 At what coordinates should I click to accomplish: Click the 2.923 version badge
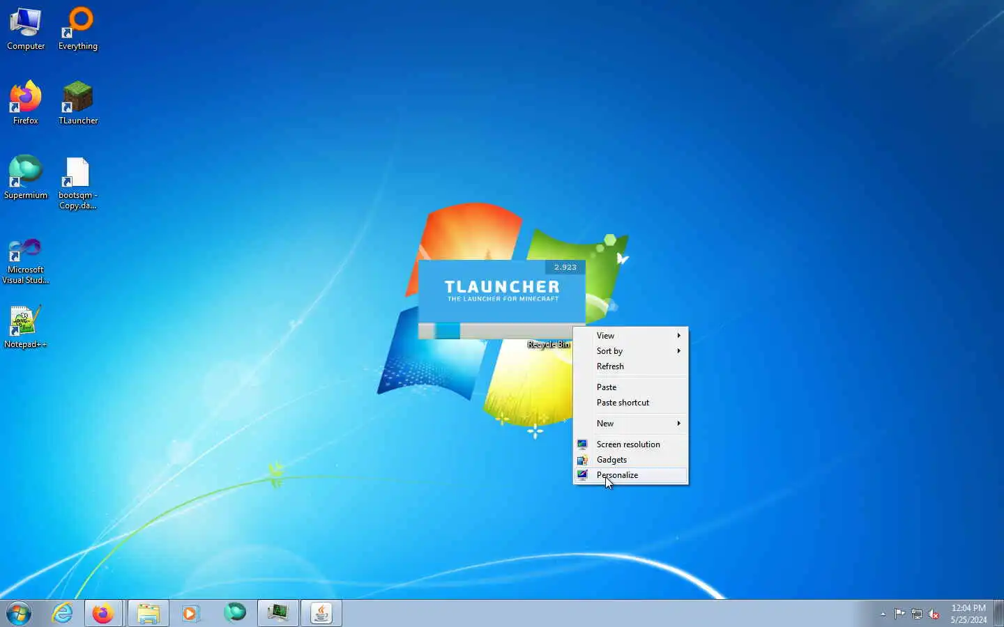pyautogui.click(x=565, y=268)
